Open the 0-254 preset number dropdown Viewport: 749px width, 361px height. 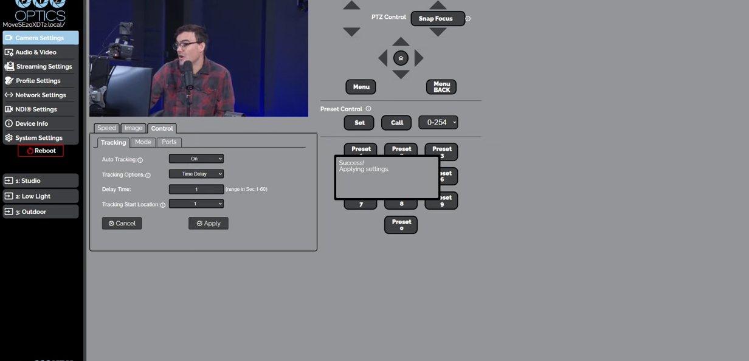pos(438,122)
